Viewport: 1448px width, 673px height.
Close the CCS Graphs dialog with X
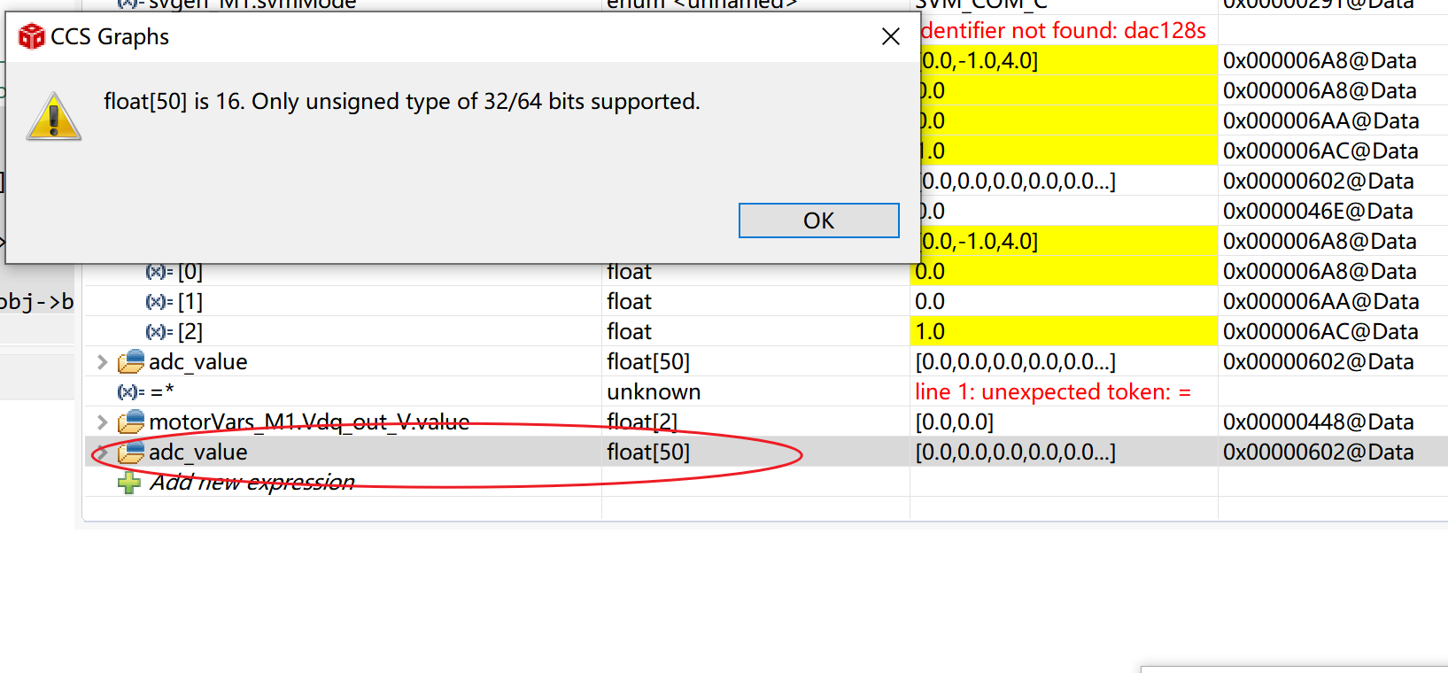891,36
